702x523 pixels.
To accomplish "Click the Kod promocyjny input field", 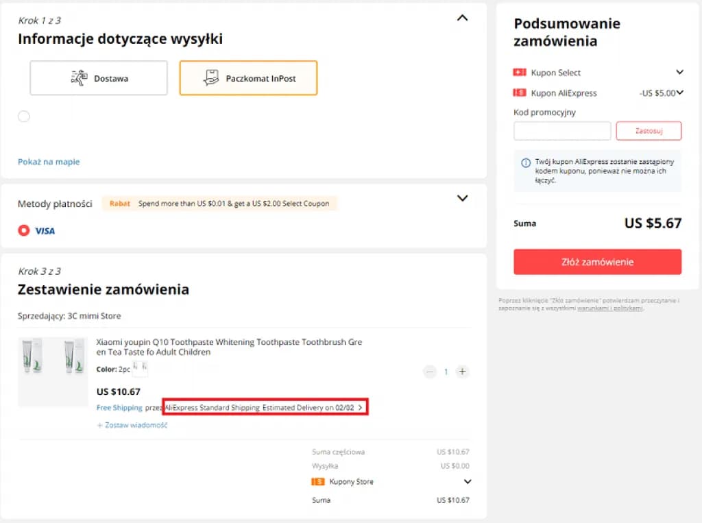I will (x=561, y=130).
